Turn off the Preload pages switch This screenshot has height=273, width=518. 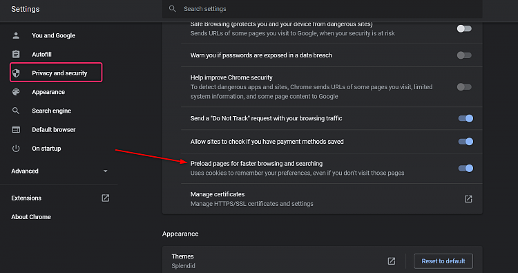click(x=466, y=168)
